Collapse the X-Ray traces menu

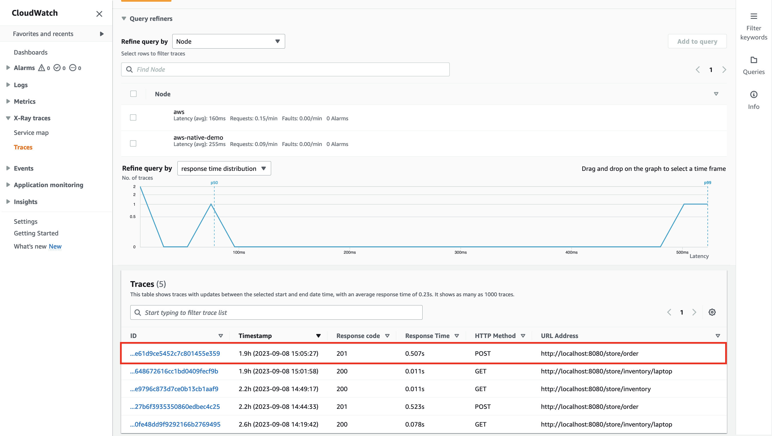coord(8,118)
